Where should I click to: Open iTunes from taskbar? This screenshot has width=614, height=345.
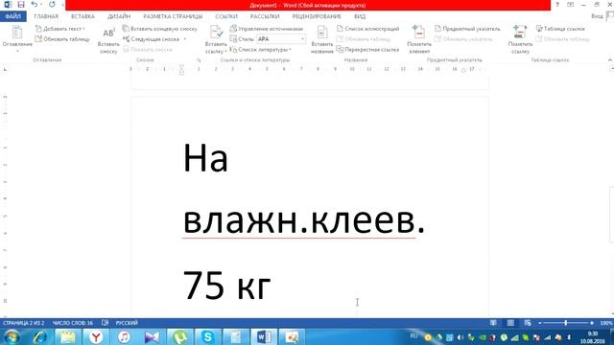124,336
